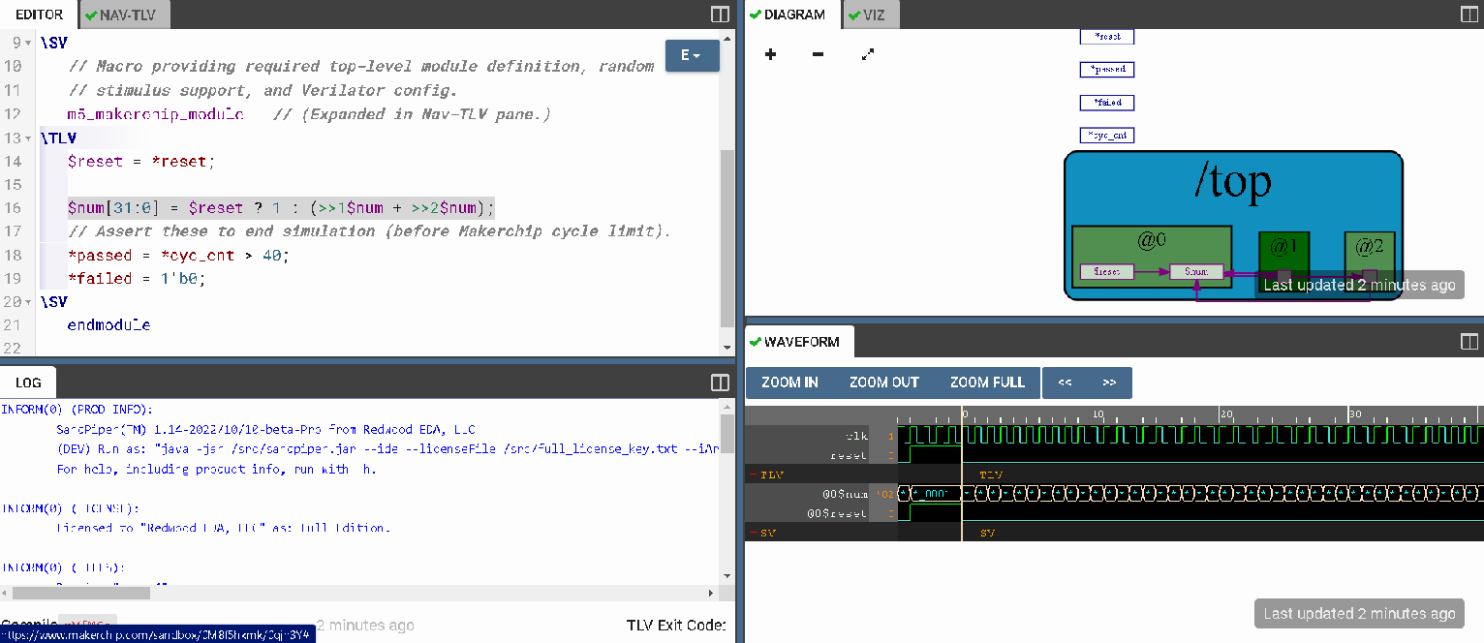Expand the diagram to fullscreen with the arrows icon
The image size is (1484, 643).
(867, 55)
